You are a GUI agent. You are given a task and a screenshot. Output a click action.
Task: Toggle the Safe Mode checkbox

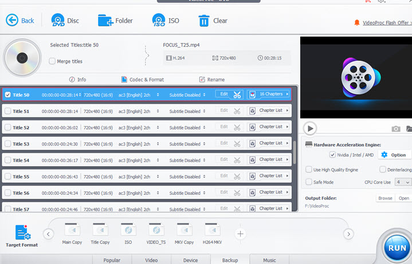tap(309, 182)
